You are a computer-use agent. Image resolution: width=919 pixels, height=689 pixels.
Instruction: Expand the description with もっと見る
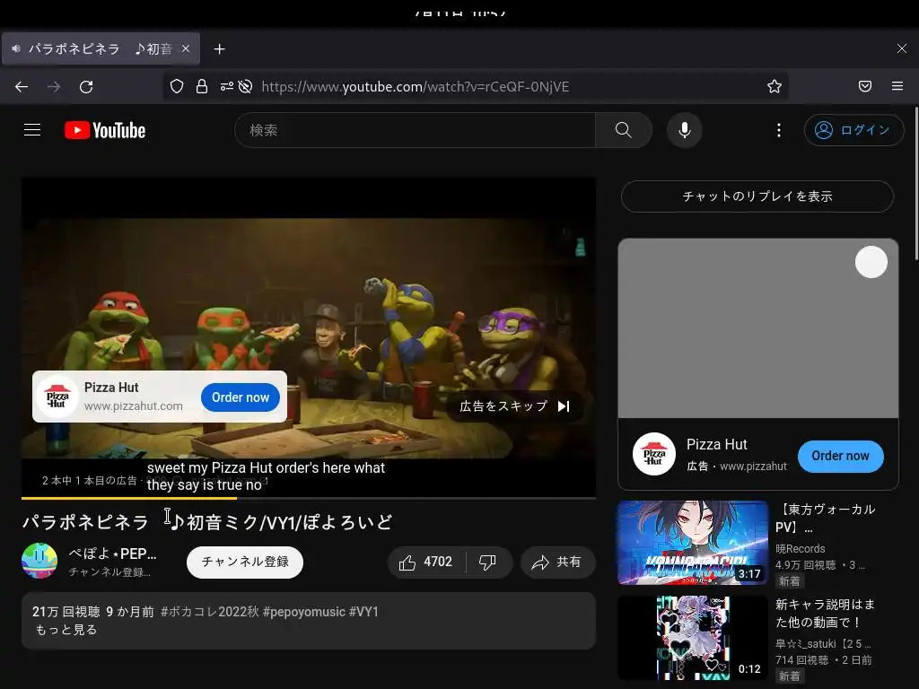(66, 630)
